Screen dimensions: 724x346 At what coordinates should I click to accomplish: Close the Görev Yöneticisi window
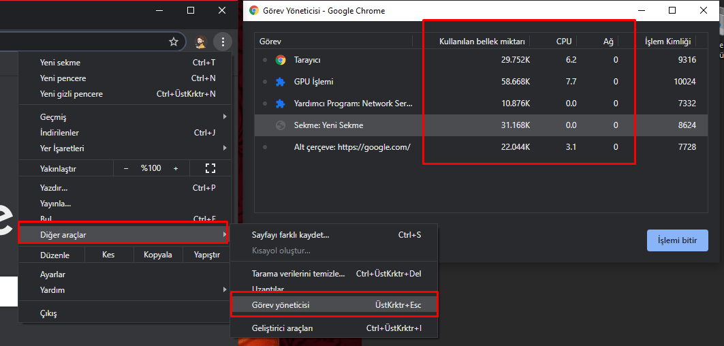tap(703, 10)
